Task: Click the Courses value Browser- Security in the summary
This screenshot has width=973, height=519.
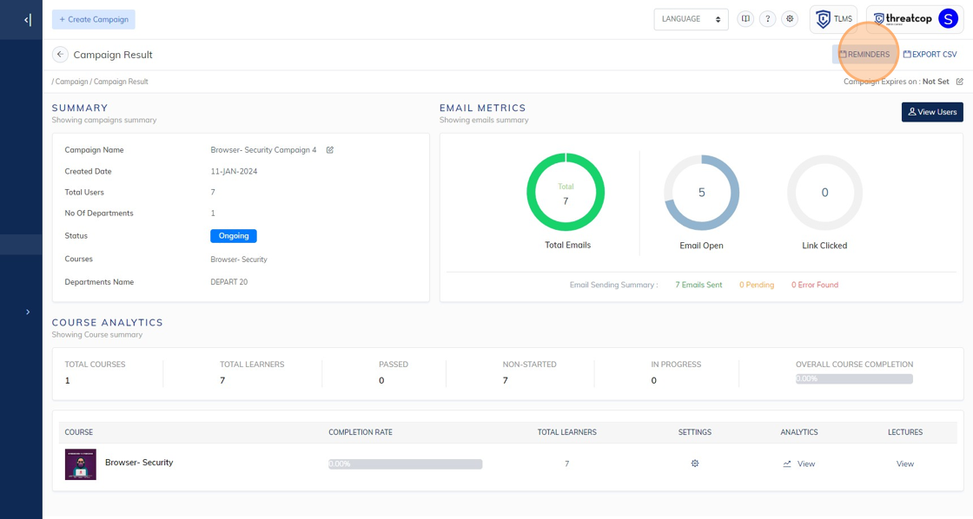Action: (x=239, y=259)
